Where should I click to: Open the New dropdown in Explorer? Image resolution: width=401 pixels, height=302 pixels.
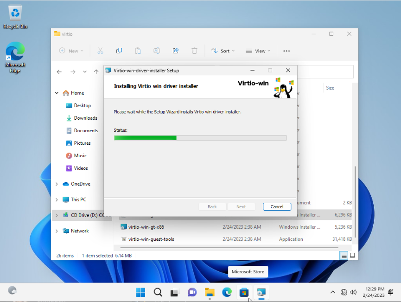71,51
